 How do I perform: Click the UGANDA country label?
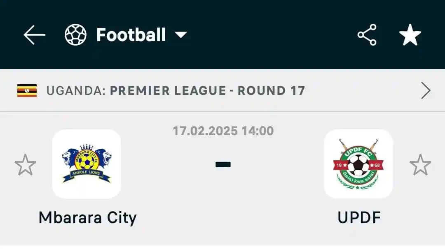[76, 90]
